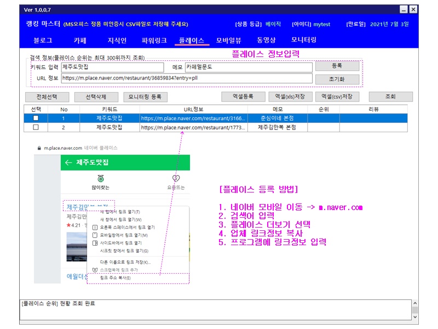Click the No column header

pos(64,109)
